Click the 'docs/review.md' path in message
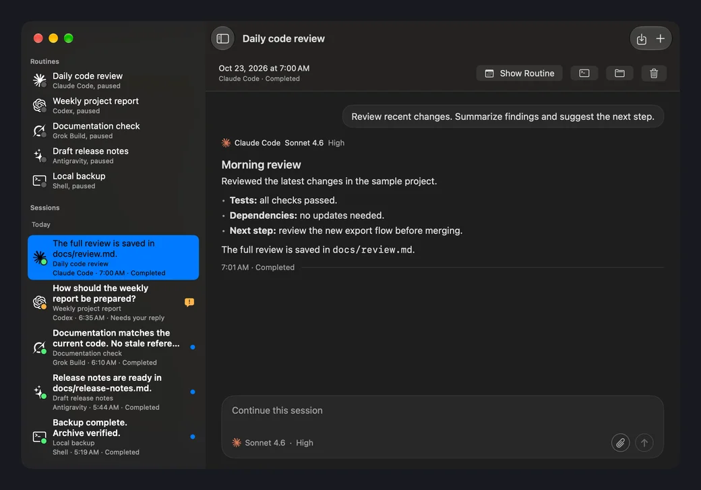 pyautogui.click(x=373, y=249)
